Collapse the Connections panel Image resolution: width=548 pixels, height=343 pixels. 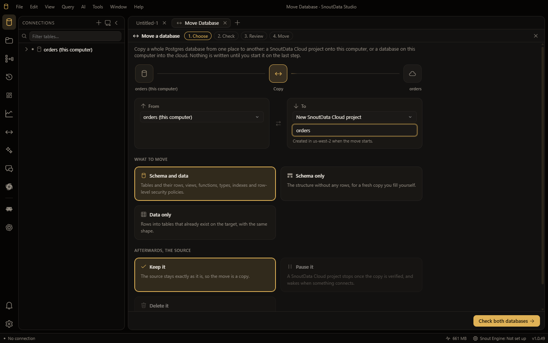[116, 23]
